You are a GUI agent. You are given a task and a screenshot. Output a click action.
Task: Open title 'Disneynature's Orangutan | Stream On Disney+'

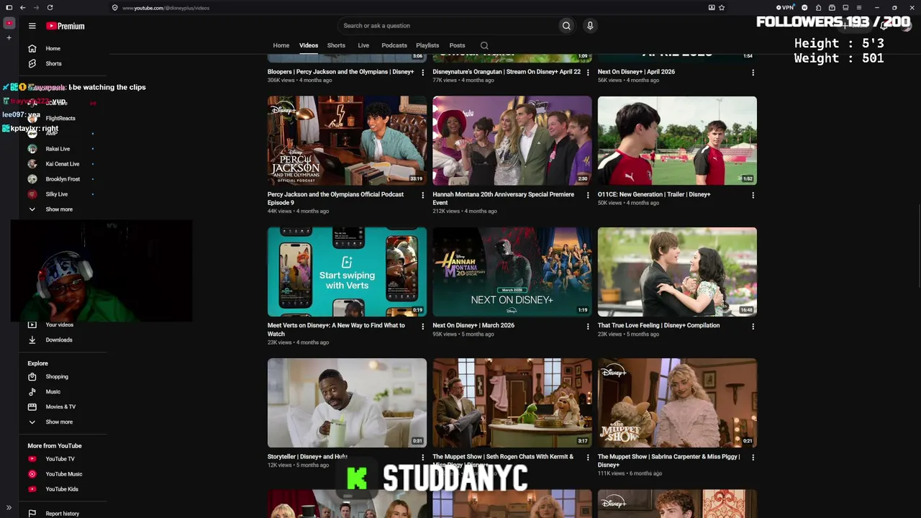coord(507,72)
